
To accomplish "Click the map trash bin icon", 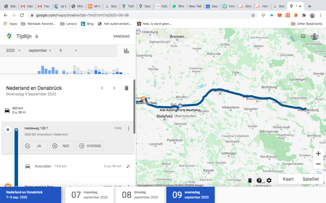I will pyautogui.click(x=250, y=180).
